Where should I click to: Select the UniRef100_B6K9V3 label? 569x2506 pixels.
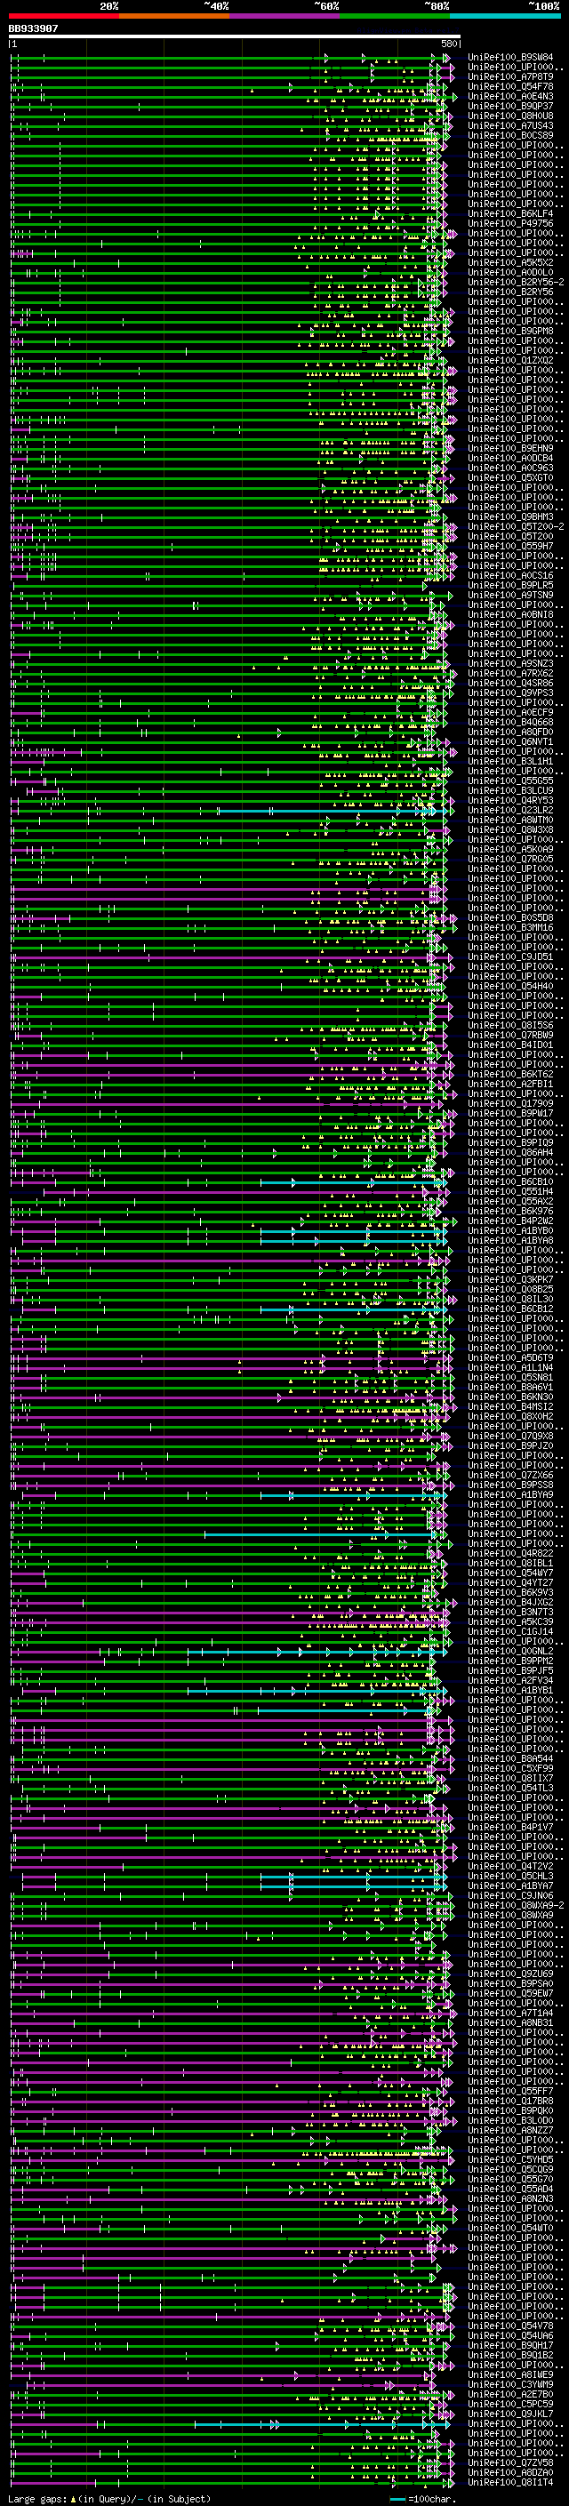point(510,1592)
